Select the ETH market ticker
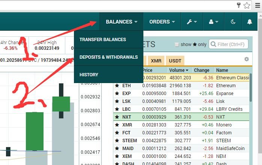 coord(126,86)
